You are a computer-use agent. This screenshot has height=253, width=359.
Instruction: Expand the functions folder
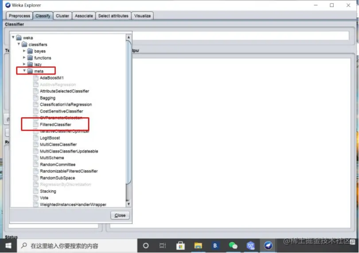click(x=24, y=58)
